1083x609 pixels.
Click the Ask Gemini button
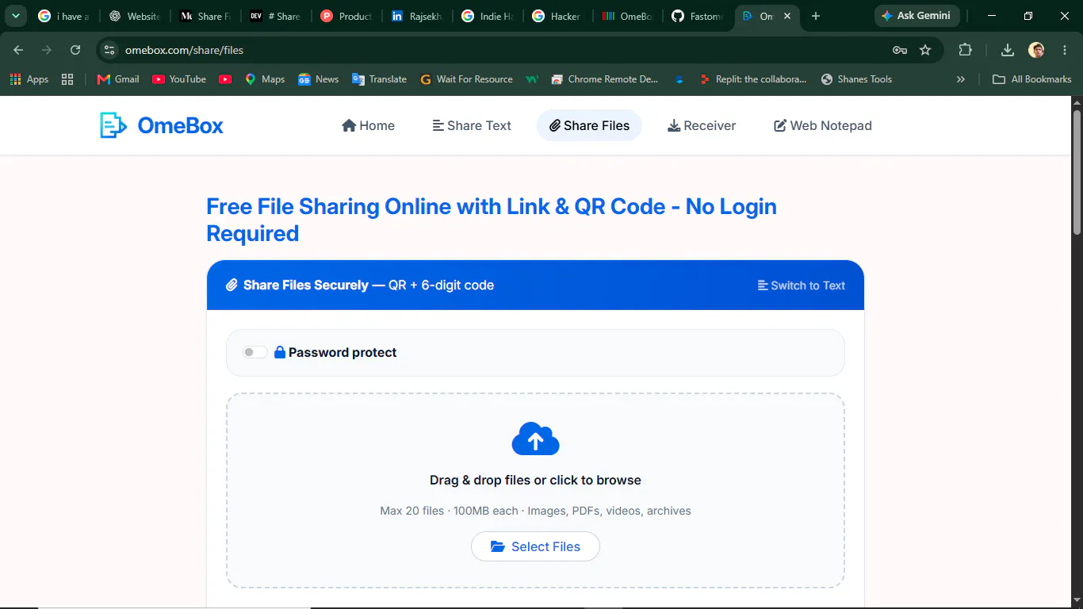click(917, 16)
